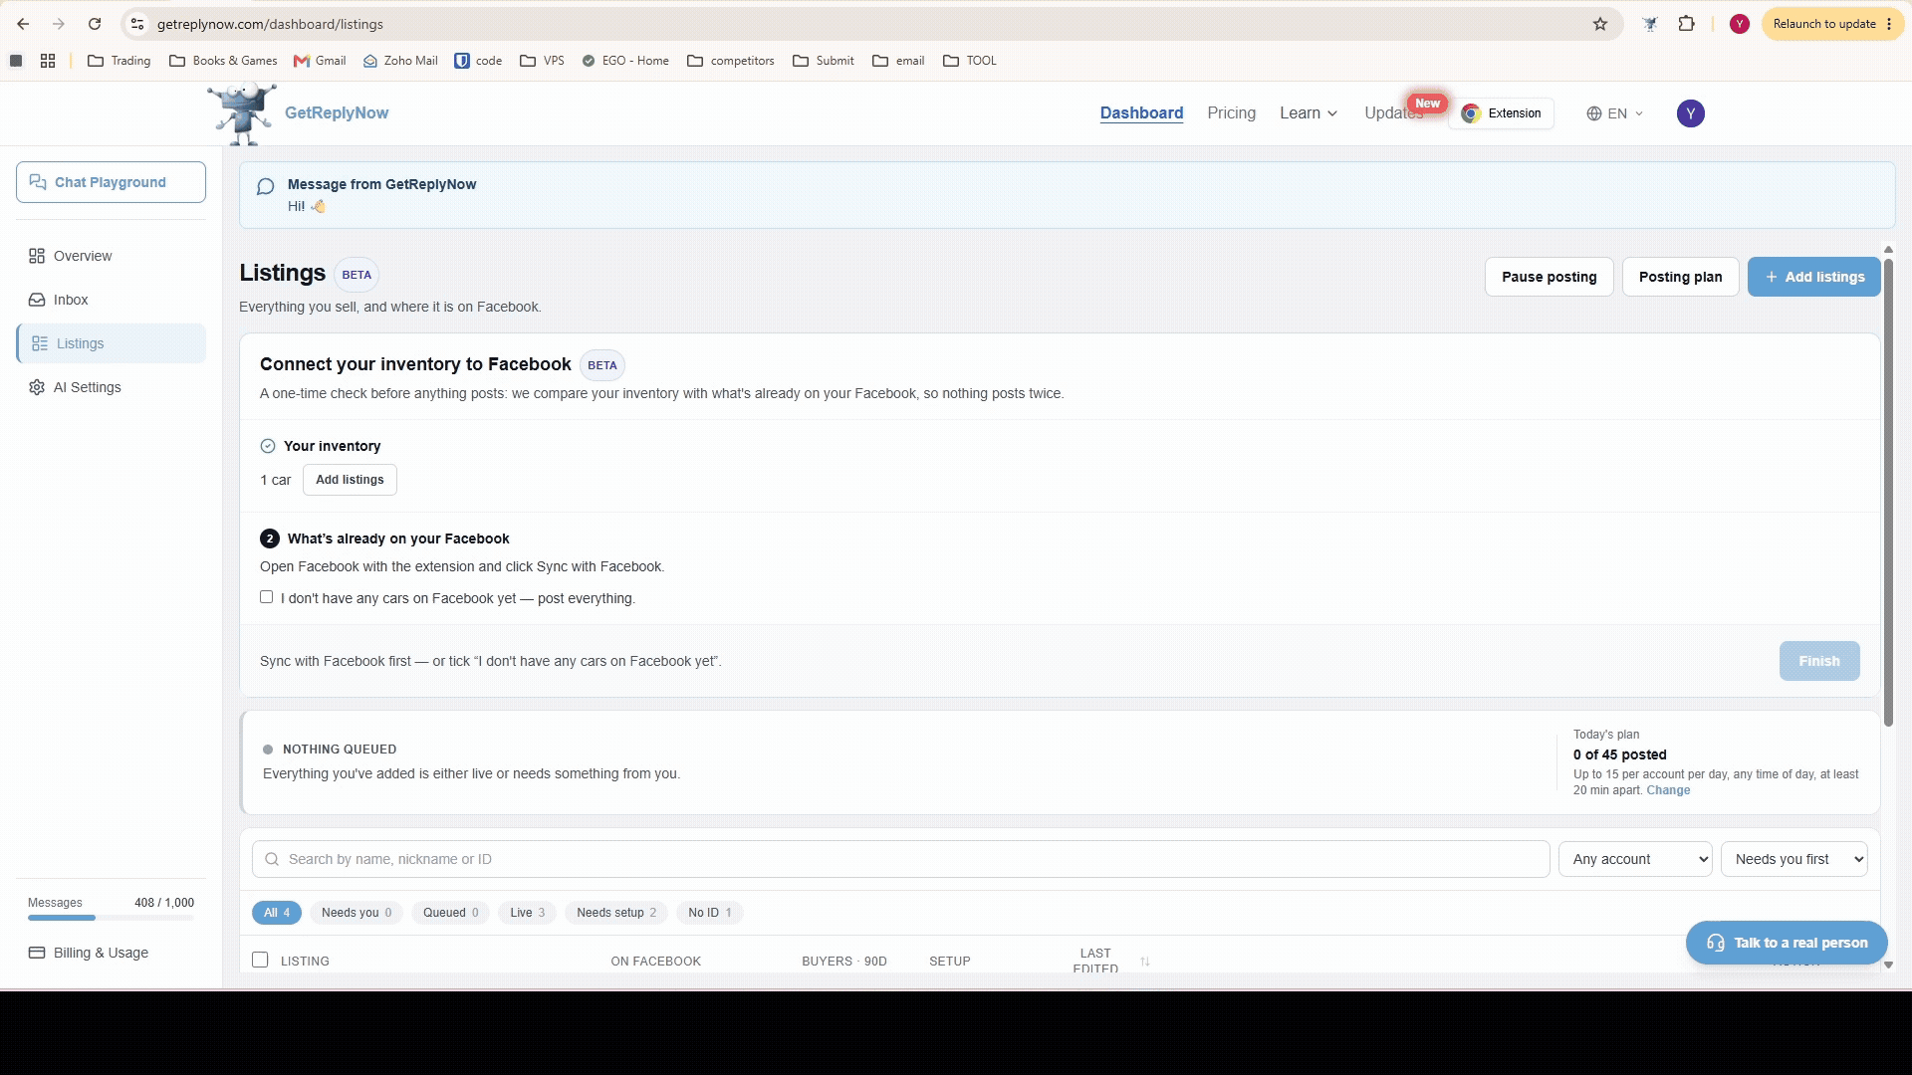Image resolution: width=1912 pixels, height=1075 pixels.
Task: Open the competitors bookmarks folder
Action: [731, 61]
